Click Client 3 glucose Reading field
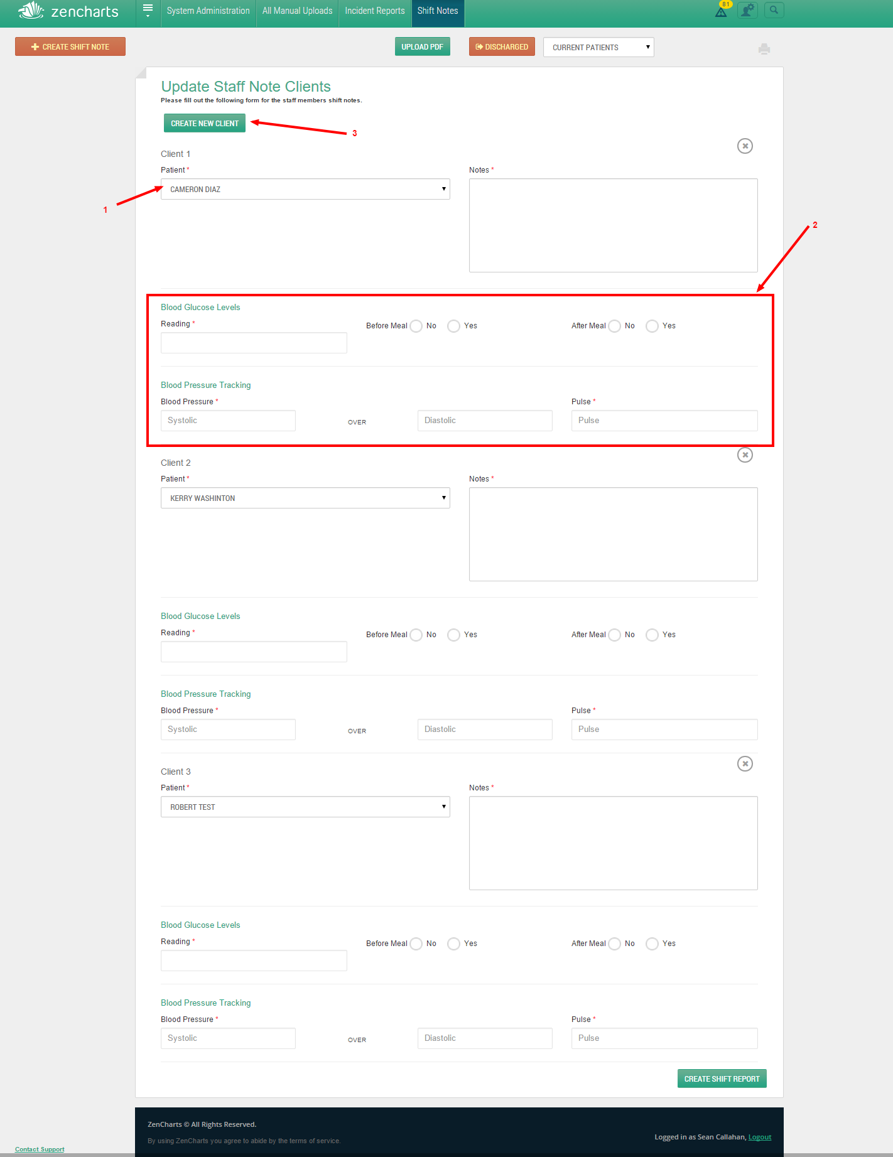 click(x=254, y=961)
